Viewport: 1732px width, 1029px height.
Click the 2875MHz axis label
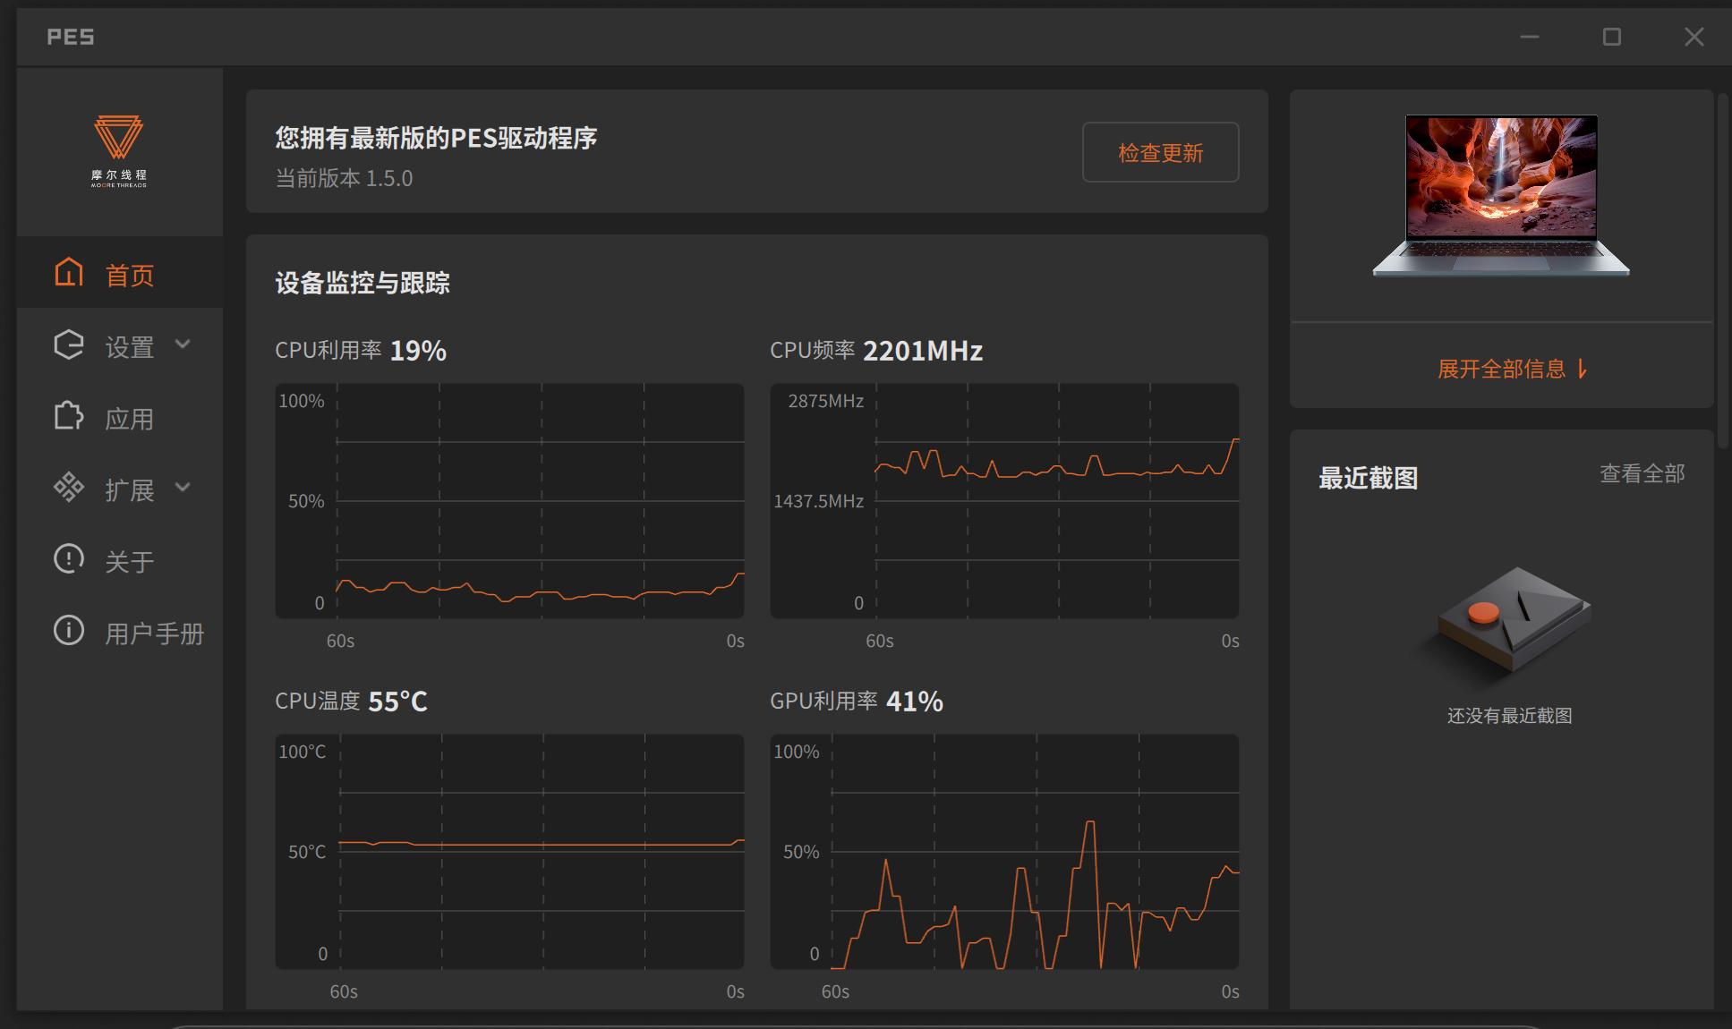[x=825, y=401]
